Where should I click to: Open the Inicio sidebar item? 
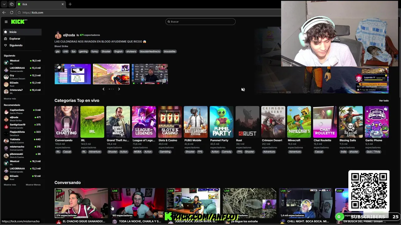click(22, 32)
